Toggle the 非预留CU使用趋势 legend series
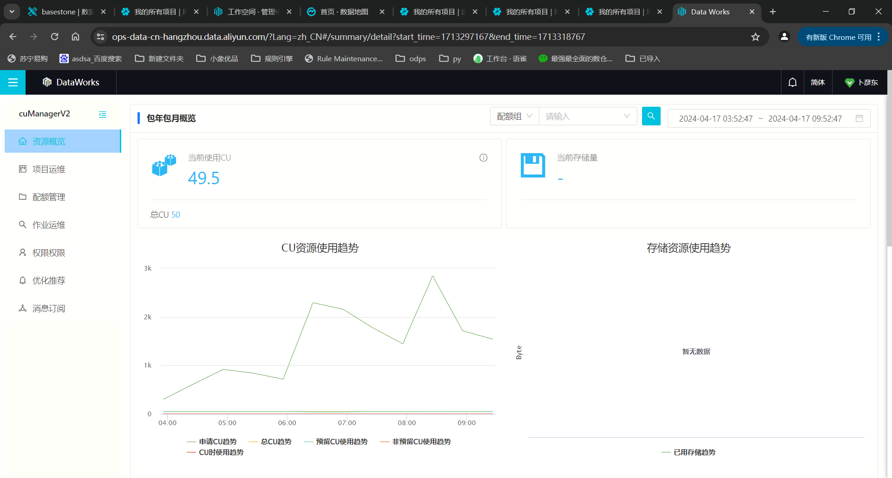The image size is (892, 478). click(415, 441)
